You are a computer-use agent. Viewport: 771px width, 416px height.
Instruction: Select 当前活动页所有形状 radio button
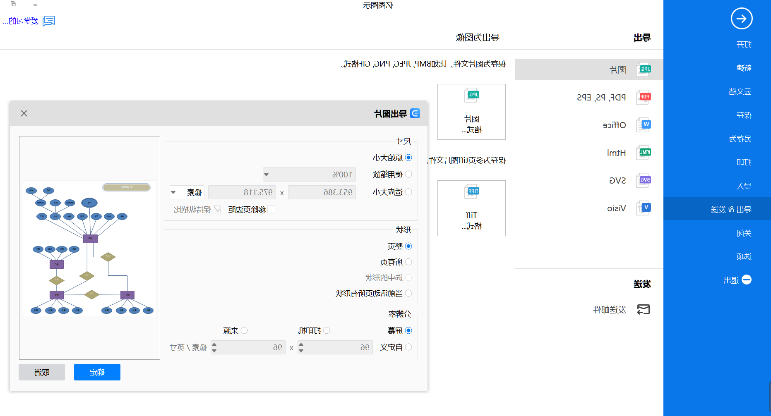pos(408,293)
